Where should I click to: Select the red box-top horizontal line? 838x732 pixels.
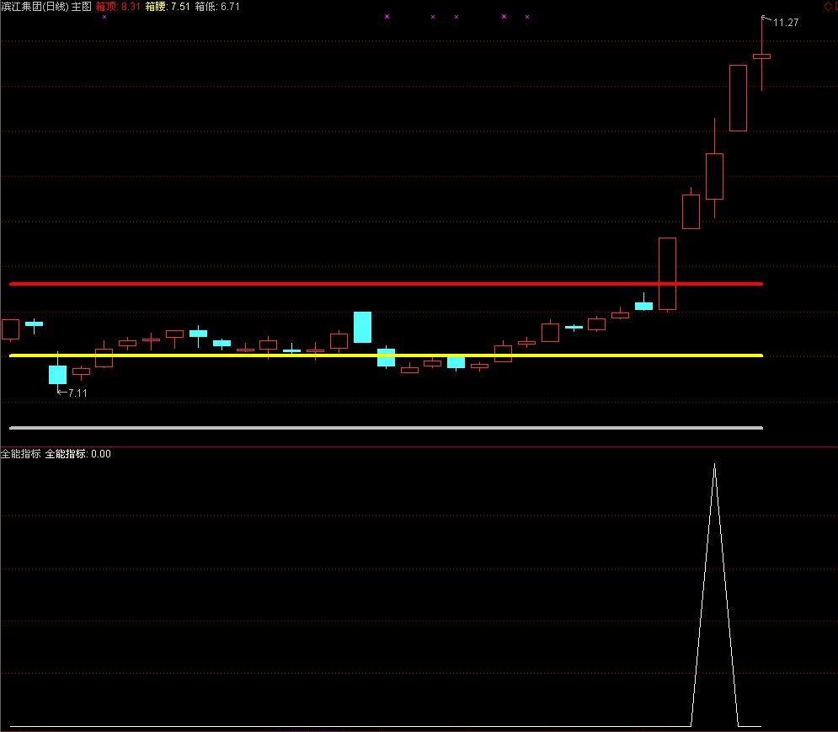[386, 284]
